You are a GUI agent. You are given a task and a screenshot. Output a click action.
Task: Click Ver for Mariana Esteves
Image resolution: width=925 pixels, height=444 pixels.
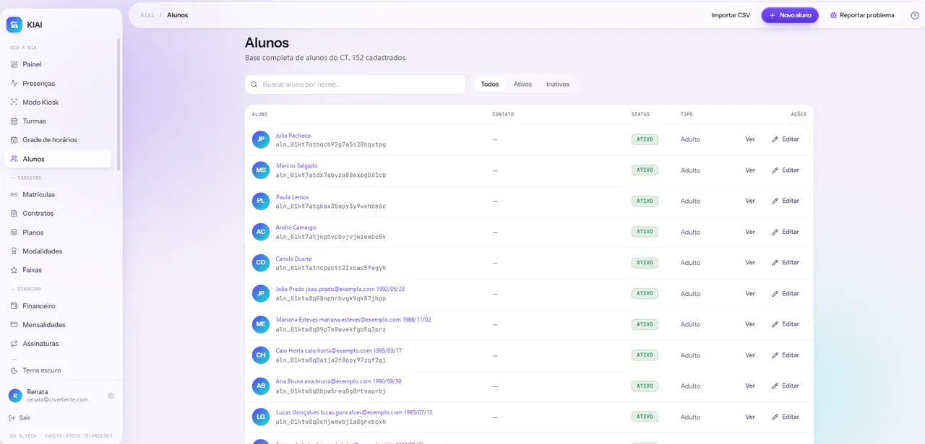(x=750, y=324)
